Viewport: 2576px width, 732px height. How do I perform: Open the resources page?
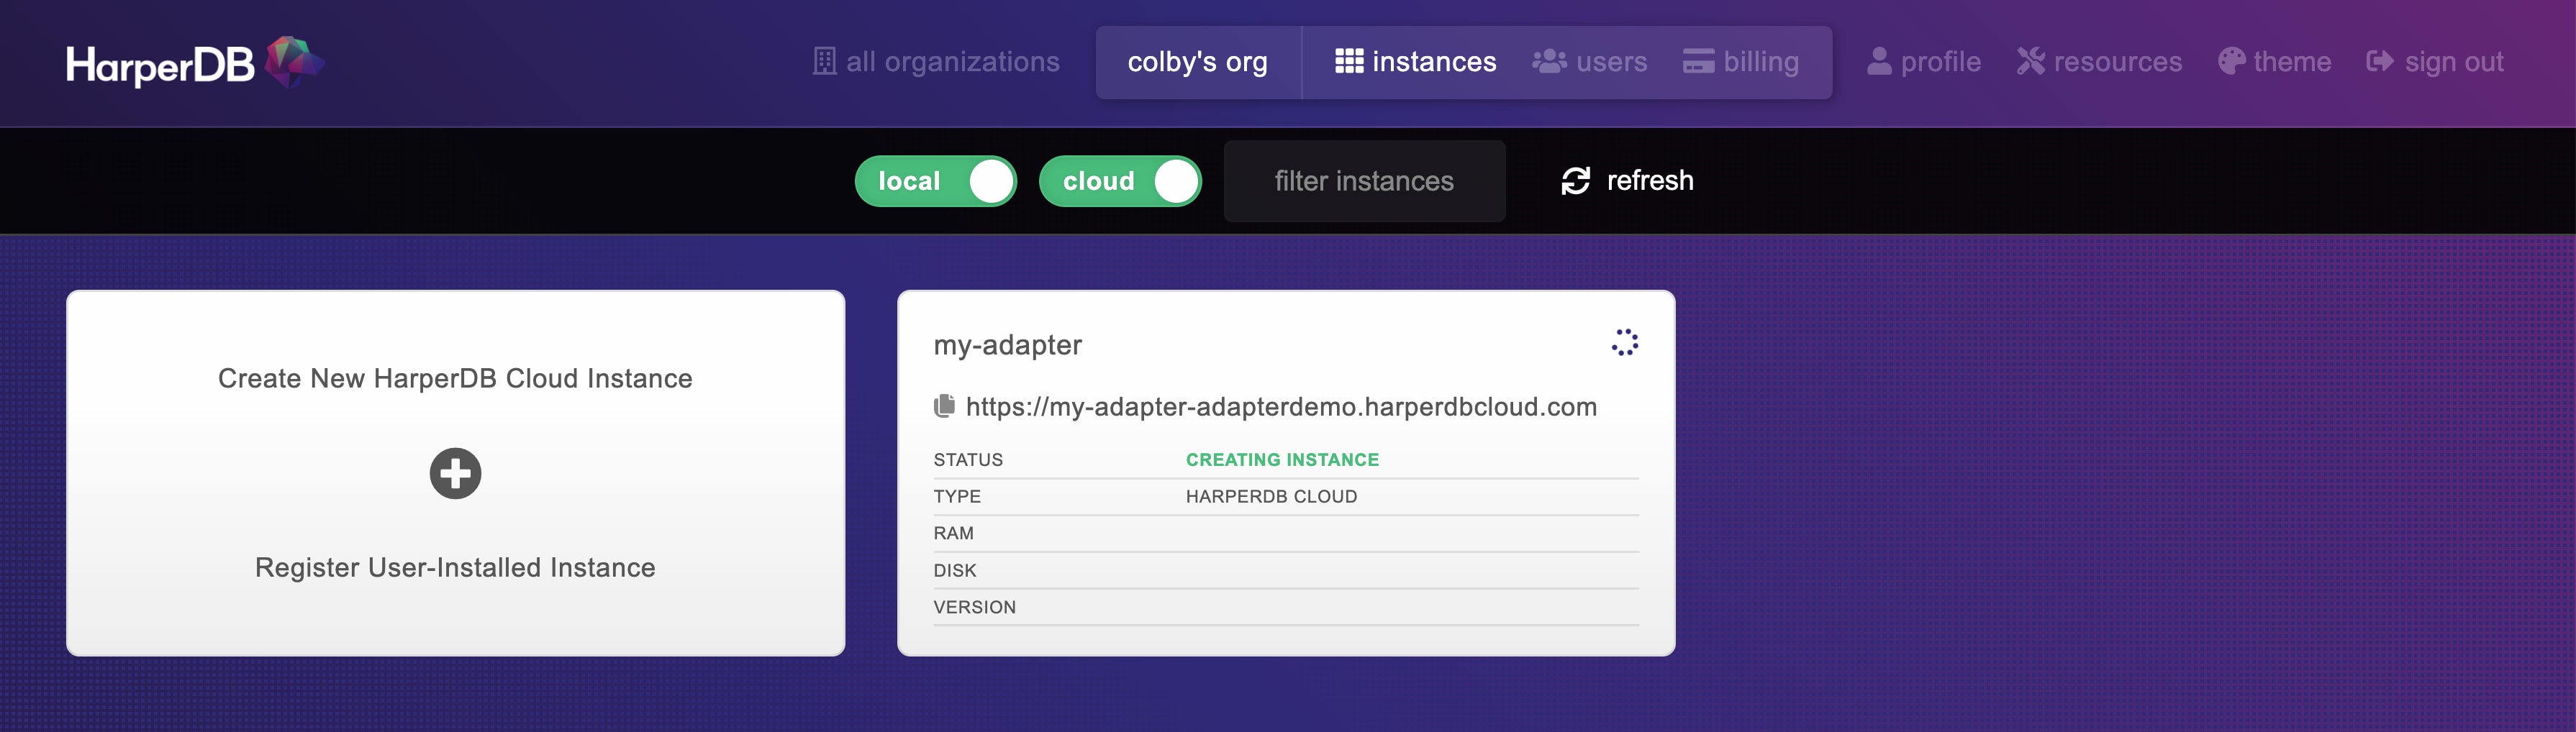click(x=2099, y=62)
